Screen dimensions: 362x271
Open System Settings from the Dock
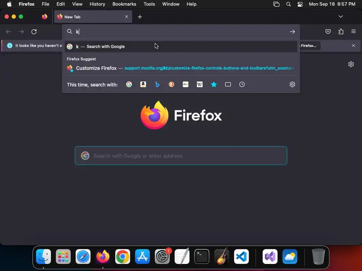162,257
